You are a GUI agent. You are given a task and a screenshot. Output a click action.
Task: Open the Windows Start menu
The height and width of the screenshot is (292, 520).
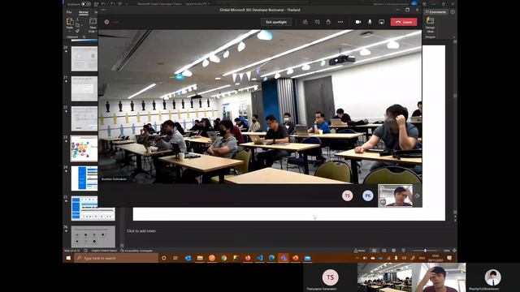(x=68, y=258)
